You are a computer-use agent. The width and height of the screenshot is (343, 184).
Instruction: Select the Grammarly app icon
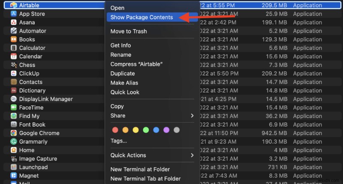pyautogui.click(x=14, y=142)
